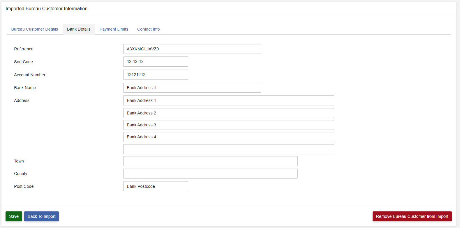Click the Account Number label
The width and height of the screenshot is (460, 228).
[x=30, y=75]
